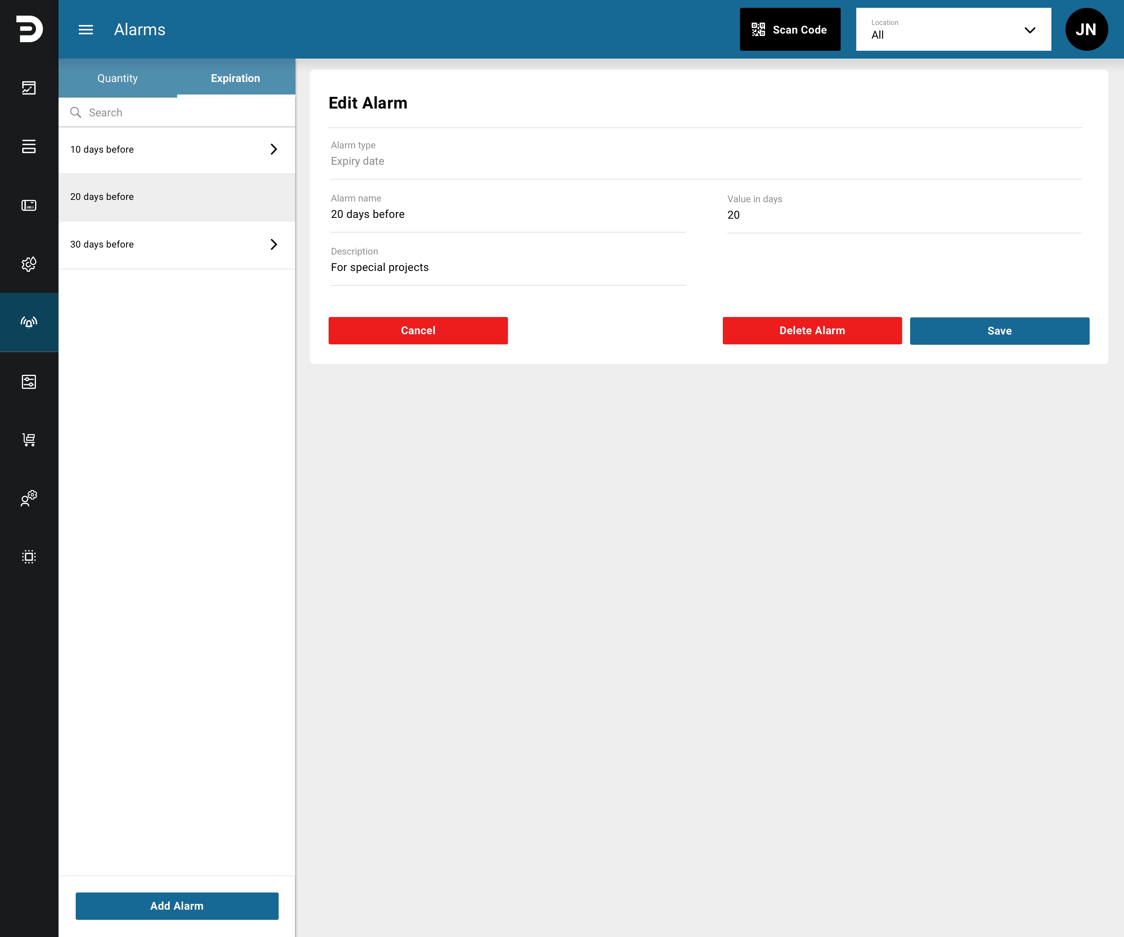This screenshot has width=1124, height=937.
Task: Open the hamburger menu next to Alarms
Action: (x=85, y=29)
